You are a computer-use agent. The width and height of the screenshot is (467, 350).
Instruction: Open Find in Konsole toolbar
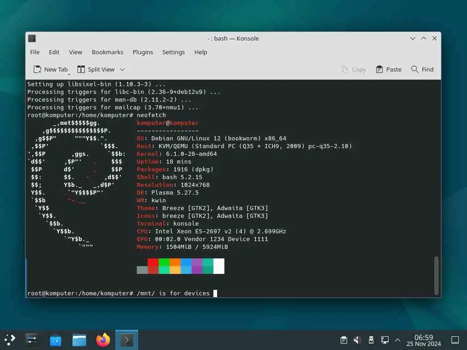coord(422,69)
